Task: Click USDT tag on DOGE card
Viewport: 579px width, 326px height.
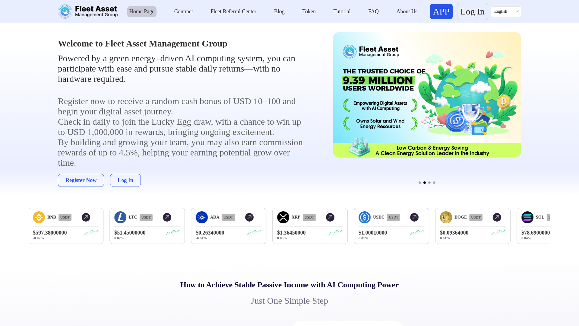Action: click(476, 217)
